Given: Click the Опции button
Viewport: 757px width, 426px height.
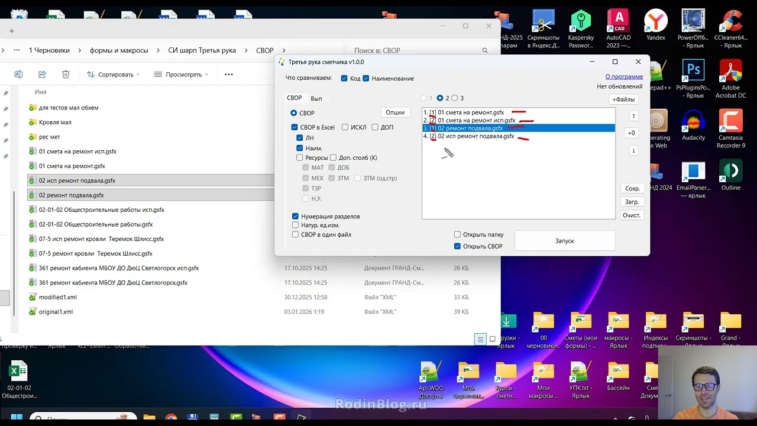Looking at the screenshot, I should point(395,112).
